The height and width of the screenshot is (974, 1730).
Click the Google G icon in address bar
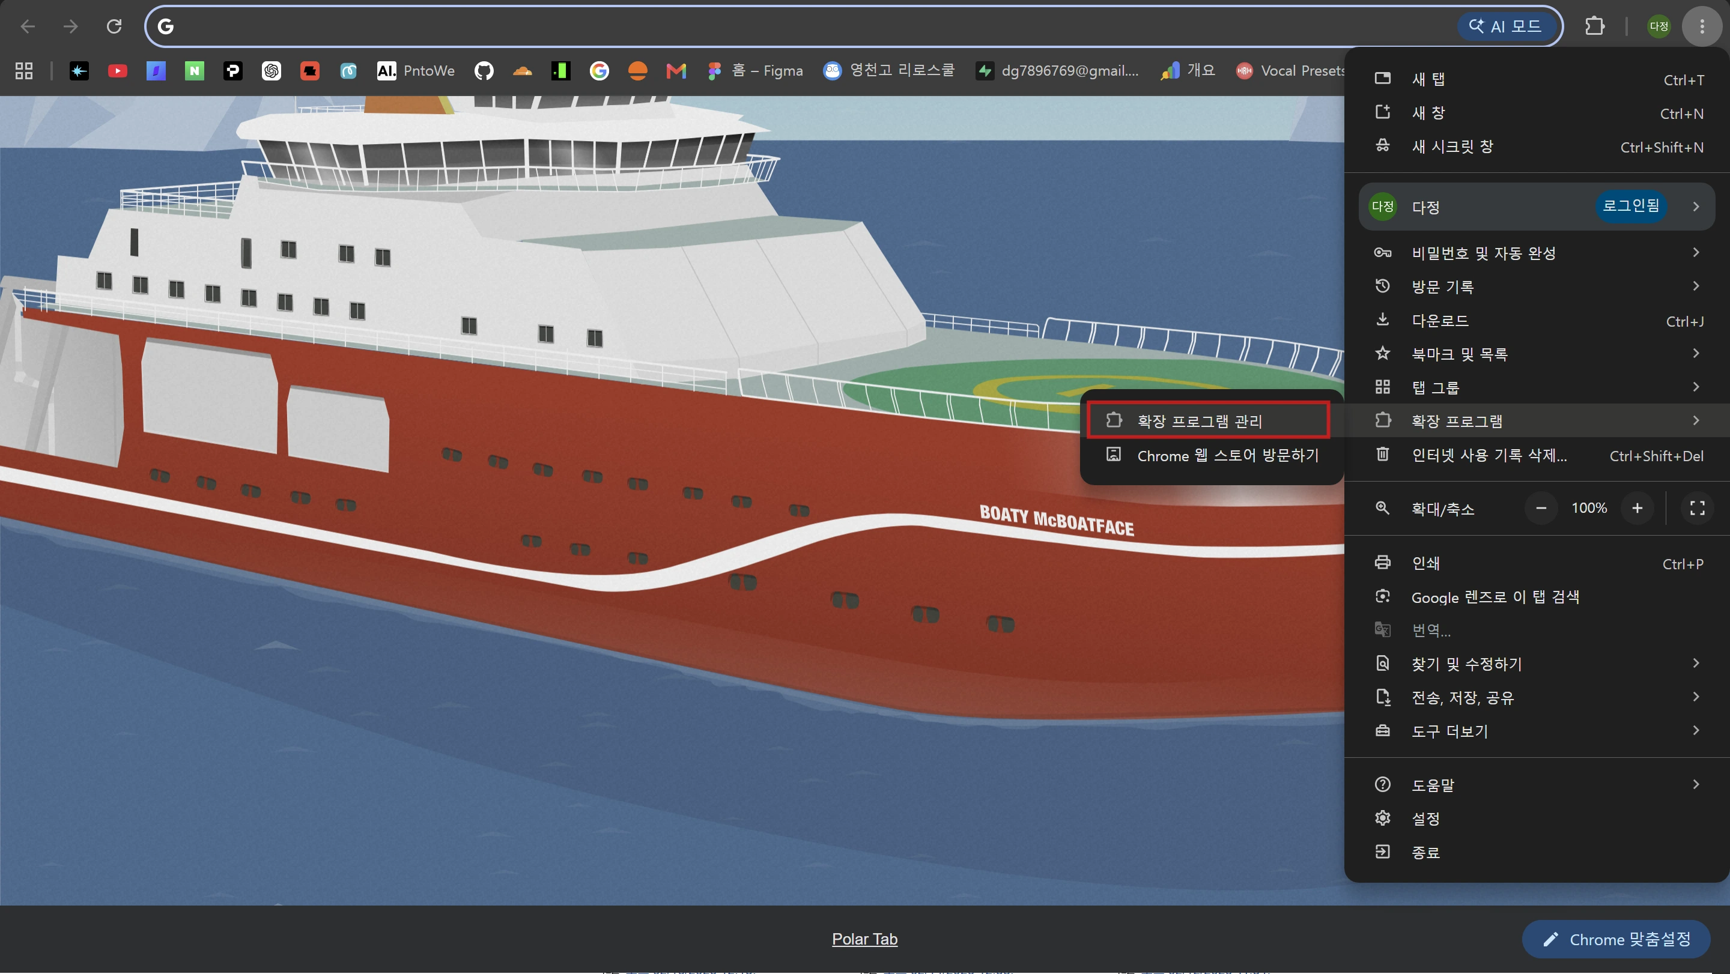(166, 26)
